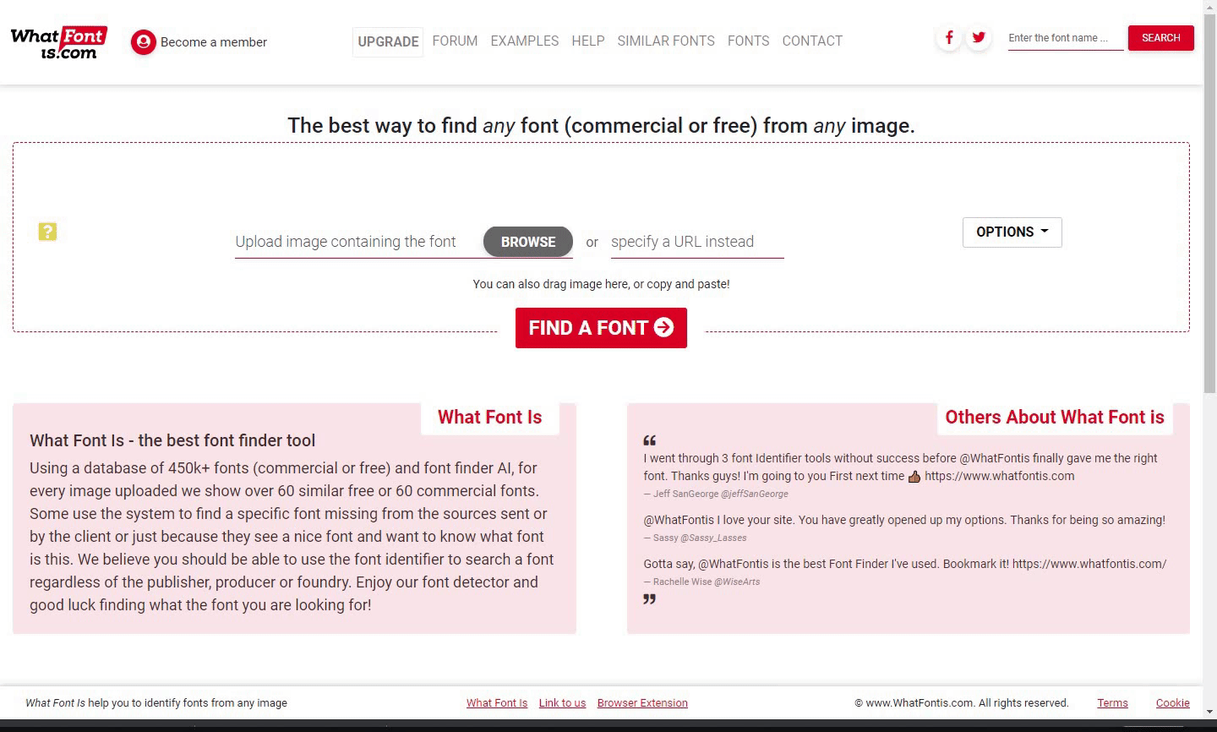1217x732 pixels.
Task: Click the Rachelle Wise @WiseArts attribution
Action: [701, 582]
